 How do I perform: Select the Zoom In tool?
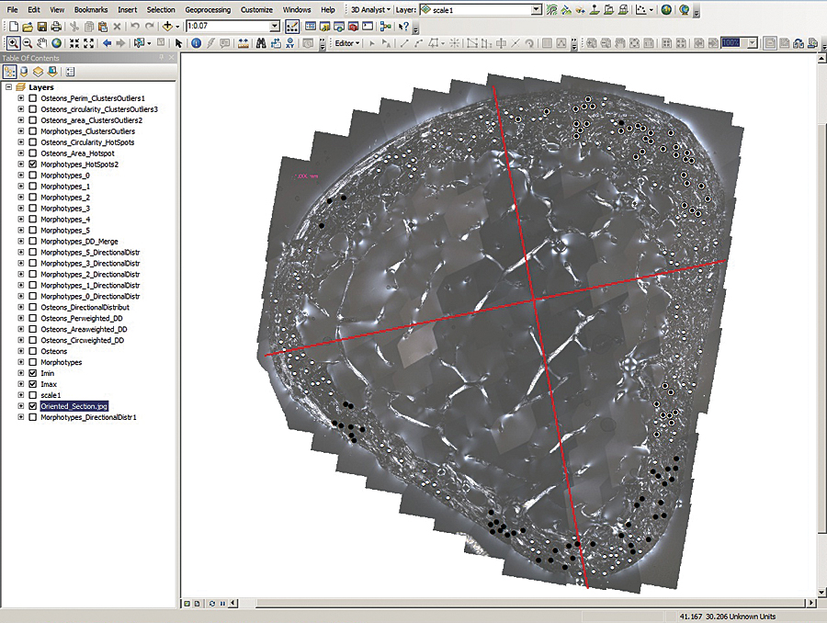coord(13,43)
